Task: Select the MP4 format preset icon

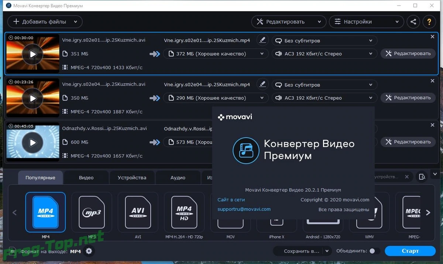Action: point(45,212)
